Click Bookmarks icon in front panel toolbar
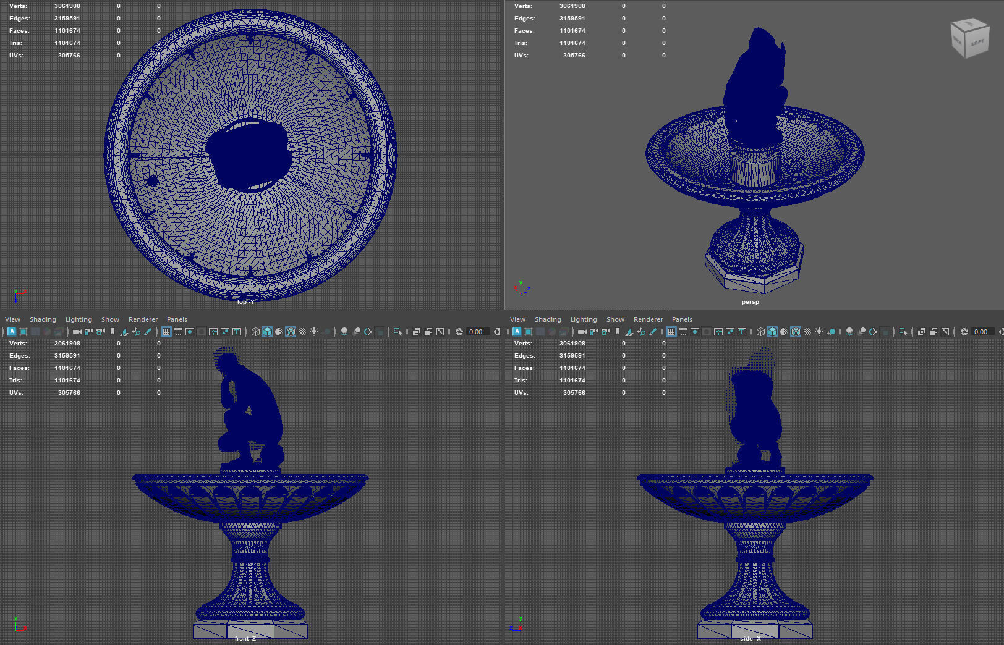Image resolution: width=1004 pixels, height=645 pixels. coord(112,332)
